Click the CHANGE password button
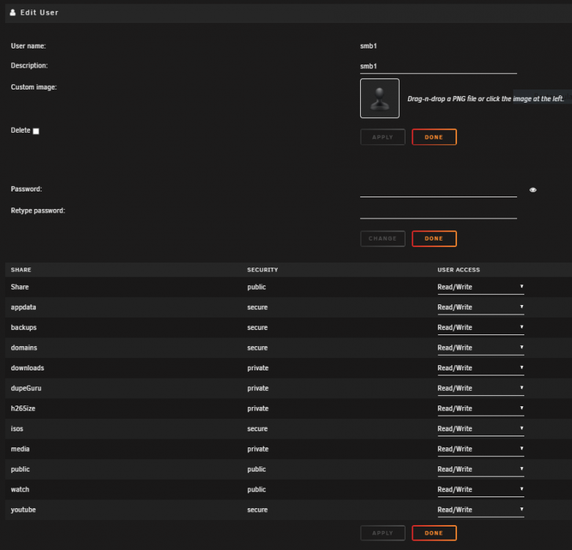Image resolution: width=572 pixels, height=550 pixels. (x=382, y=238)
